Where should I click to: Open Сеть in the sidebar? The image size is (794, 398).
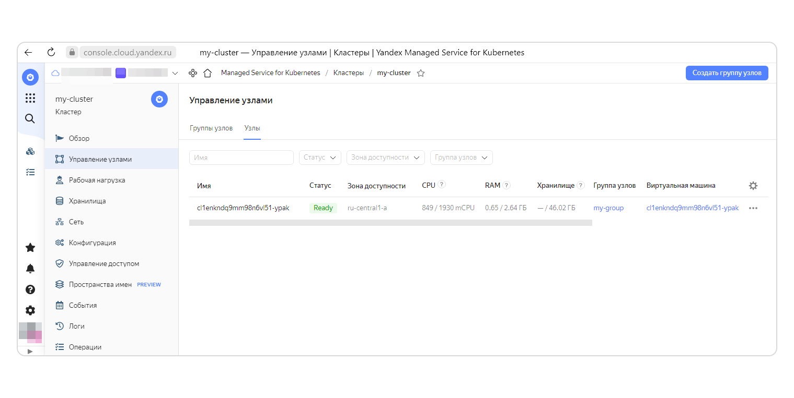click(111, 222)
